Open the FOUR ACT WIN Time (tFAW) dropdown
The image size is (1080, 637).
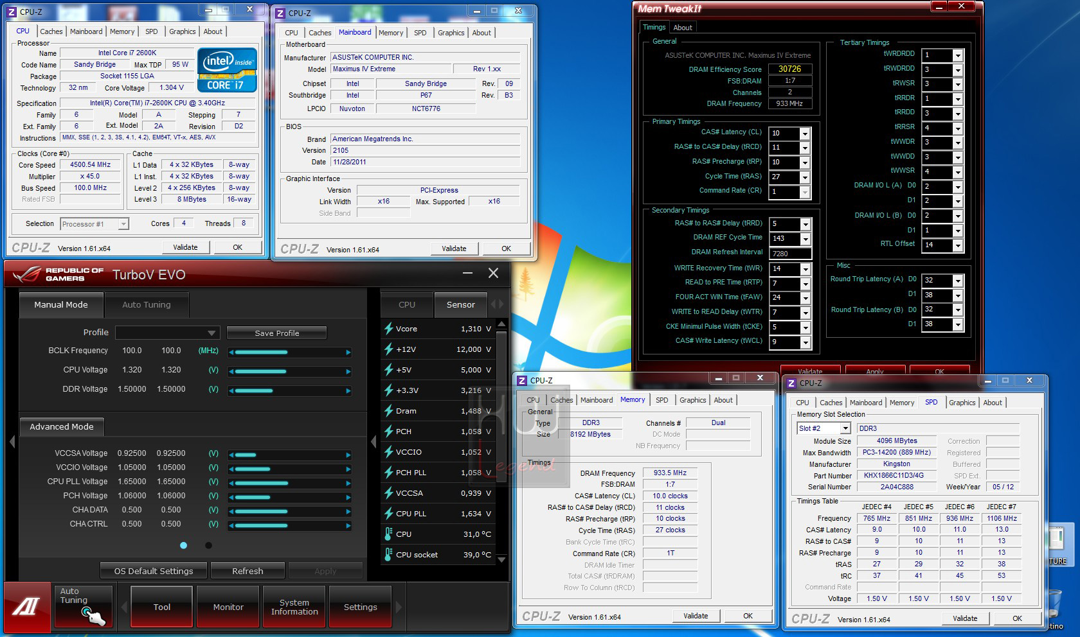click(x=804, y=298)
